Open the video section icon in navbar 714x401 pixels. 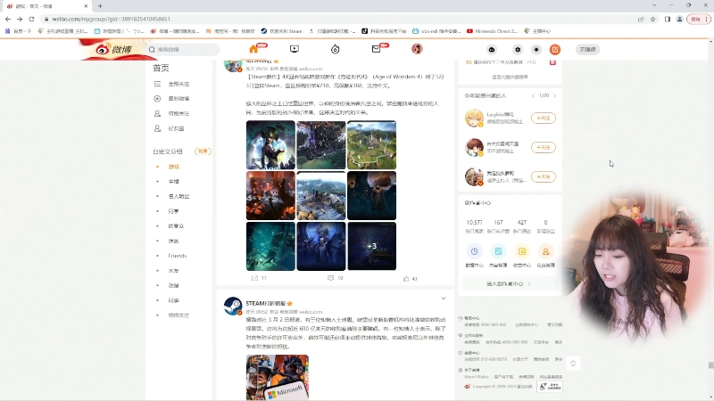pyautogui.click(x=295, y=49)
